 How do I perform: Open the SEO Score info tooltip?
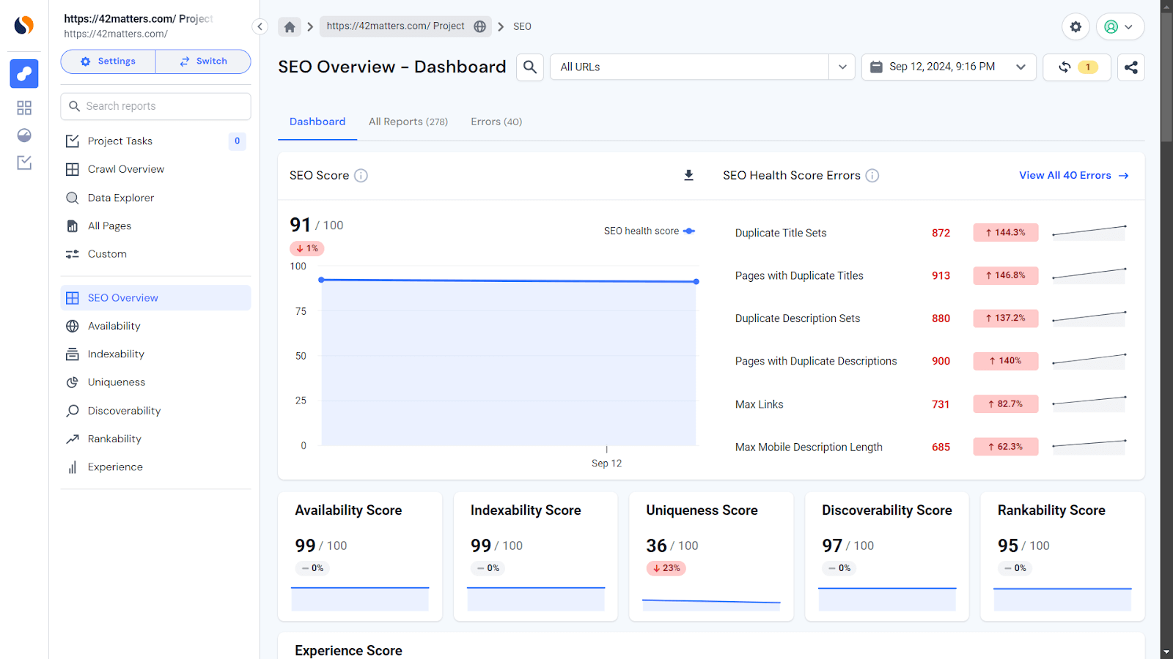pyautogui.click(x=359, y=175)
